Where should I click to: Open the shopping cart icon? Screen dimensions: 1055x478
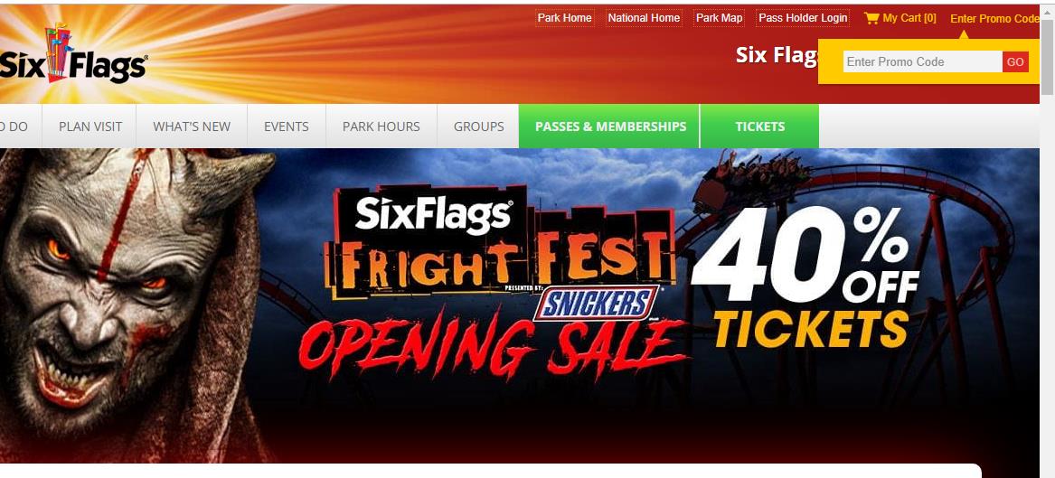click(871, 18)
